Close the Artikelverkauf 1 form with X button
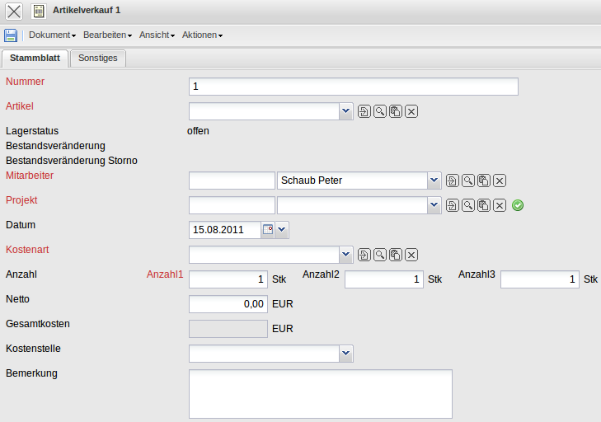Image resolution: width=601 pixels, height=422 pixels. point(14,11)
